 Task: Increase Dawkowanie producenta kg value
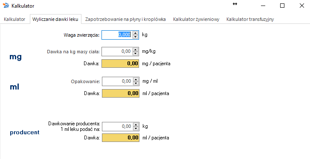[136, 124]
